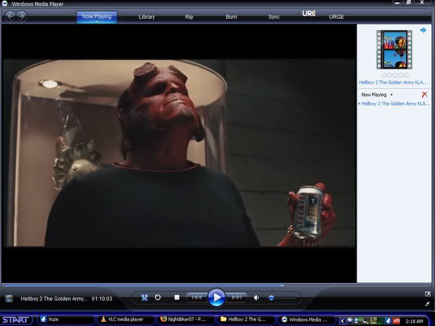The width and height of the screenshot is (435, 326).
Task: Mute the sound with speaker icon
Action: (x=256, y=298)
